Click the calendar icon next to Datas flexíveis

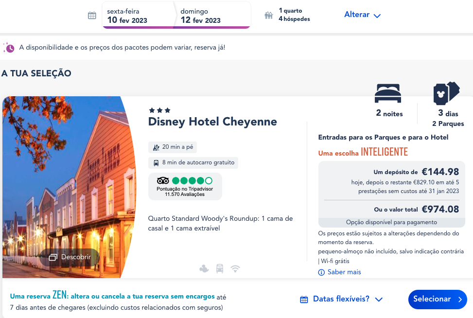pos(304,300)
